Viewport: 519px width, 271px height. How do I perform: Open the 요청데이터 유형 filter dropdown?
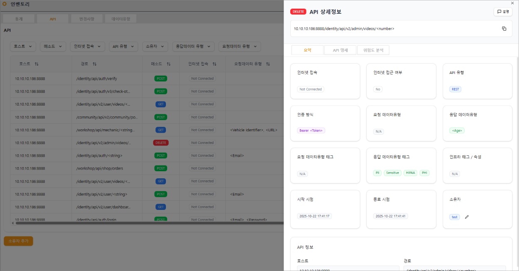tap(240, 47)
